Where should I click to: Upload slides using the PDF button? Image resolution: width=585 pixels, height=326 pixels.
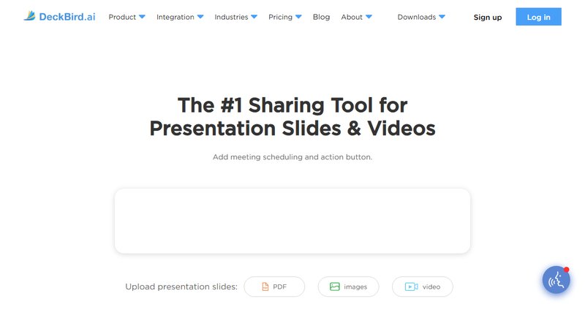click(274, 287)
